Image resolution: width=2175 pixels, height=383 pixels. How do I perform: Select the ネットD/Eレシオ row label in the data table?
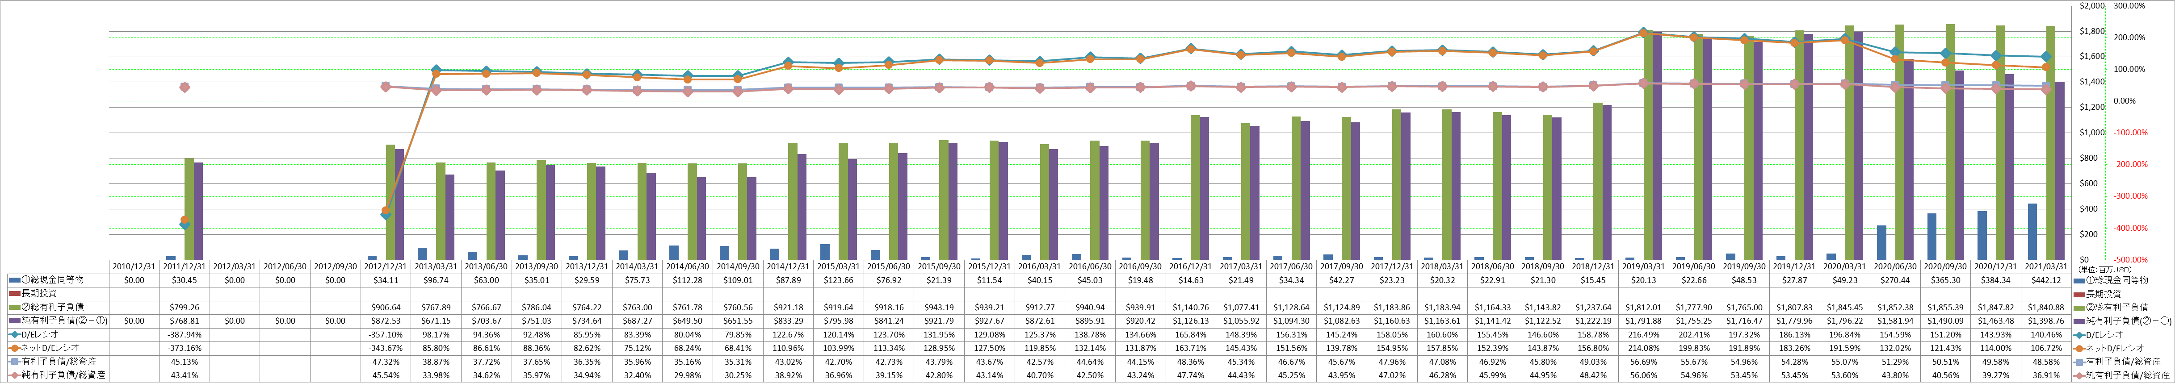[x=50, y=348]
